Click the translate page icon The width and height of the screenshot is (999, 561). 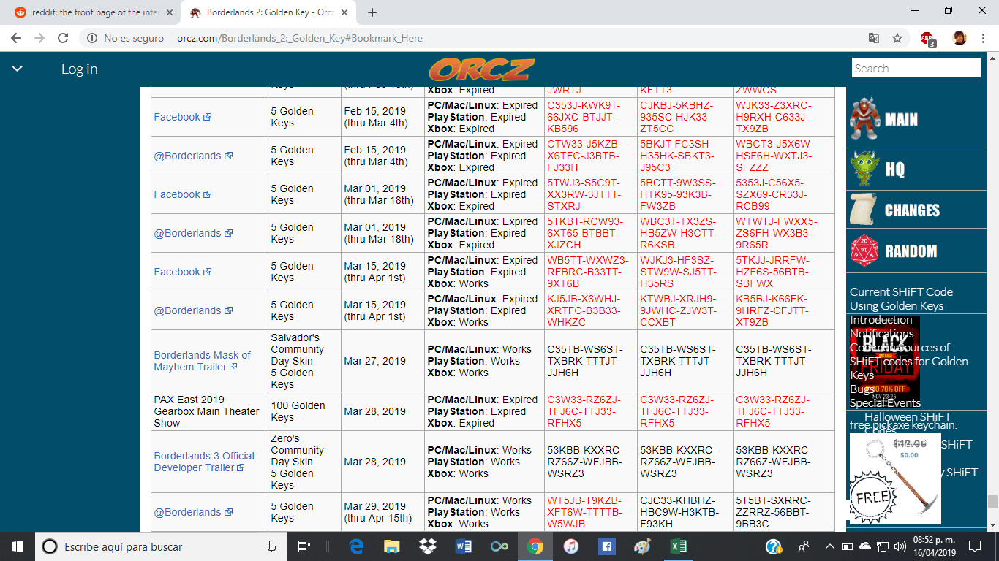(874, 38)
